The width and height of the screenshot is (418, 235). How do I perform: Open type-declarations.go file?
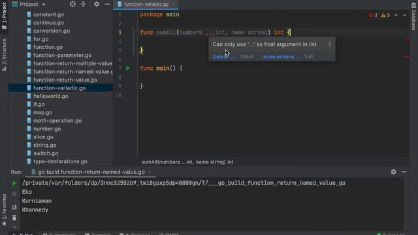click(60, 161)
